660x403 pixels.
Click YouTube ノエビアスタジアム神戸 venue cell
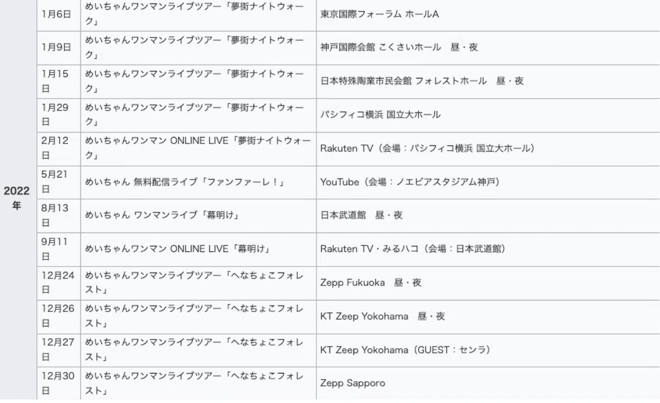pyautogui.click(x=488, y=182)
